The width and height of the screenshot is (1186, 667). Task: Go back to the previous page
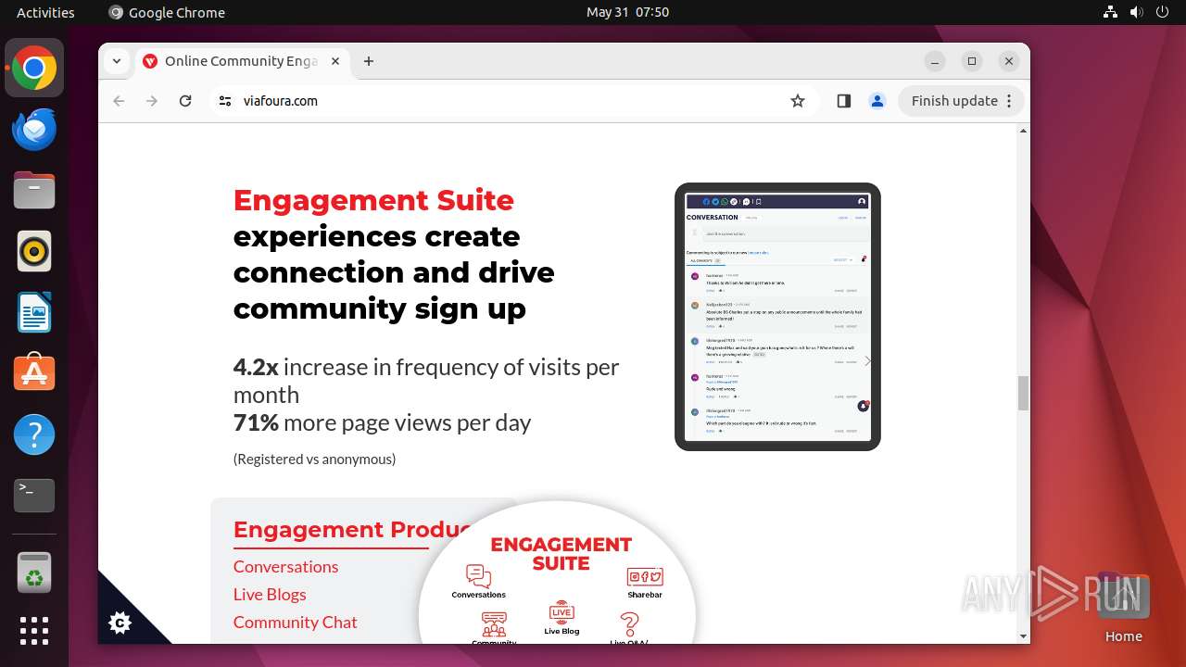click(119, 101)
